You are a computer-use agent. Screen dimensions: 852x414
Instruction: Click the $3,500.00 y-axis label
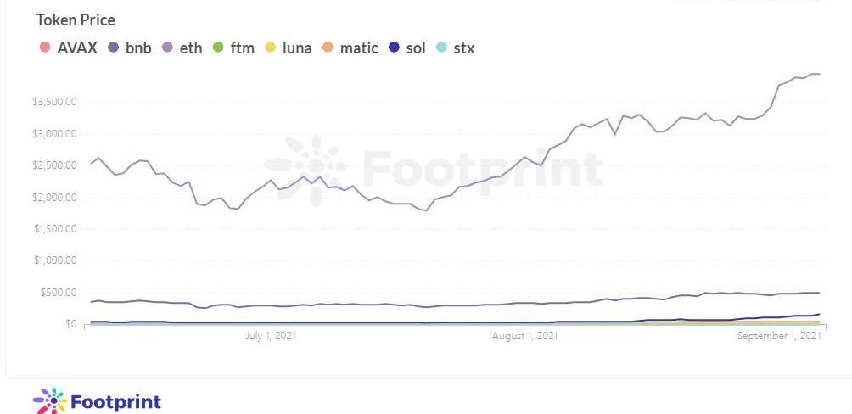(53, 102)
